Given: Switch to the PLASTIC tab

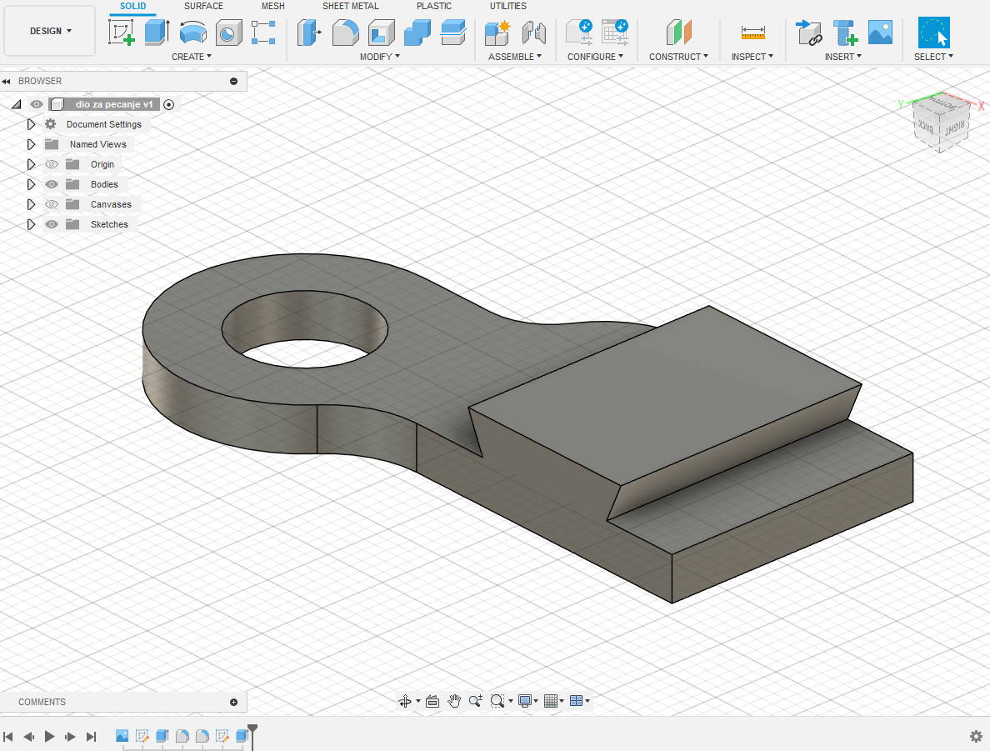Looking at the screenshot, I should (x=434, y=7).
